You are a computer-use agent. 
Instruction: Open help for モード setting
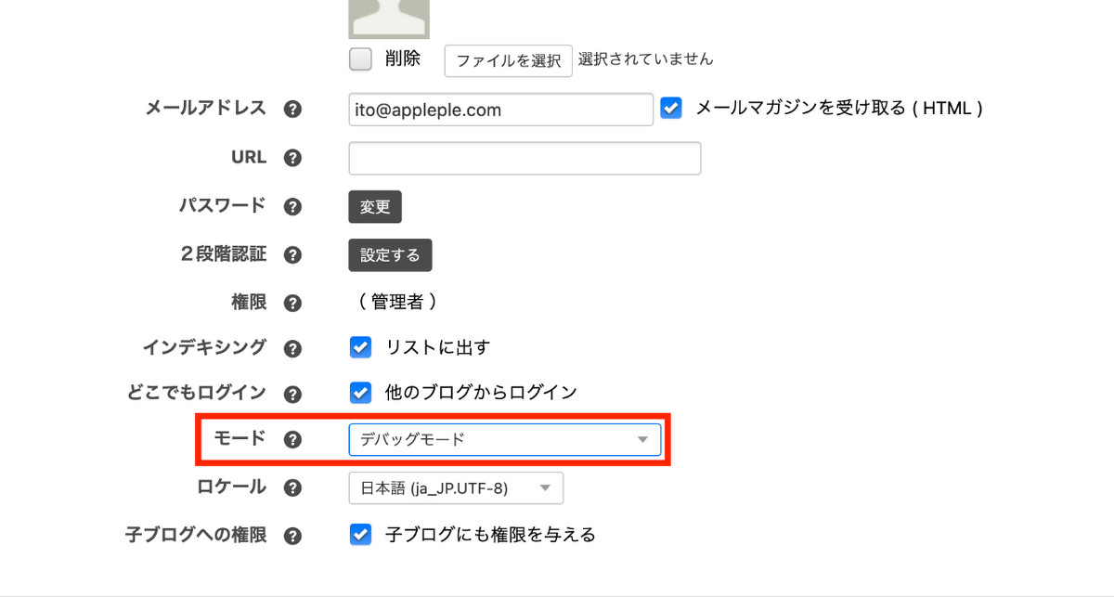point(292,439)
